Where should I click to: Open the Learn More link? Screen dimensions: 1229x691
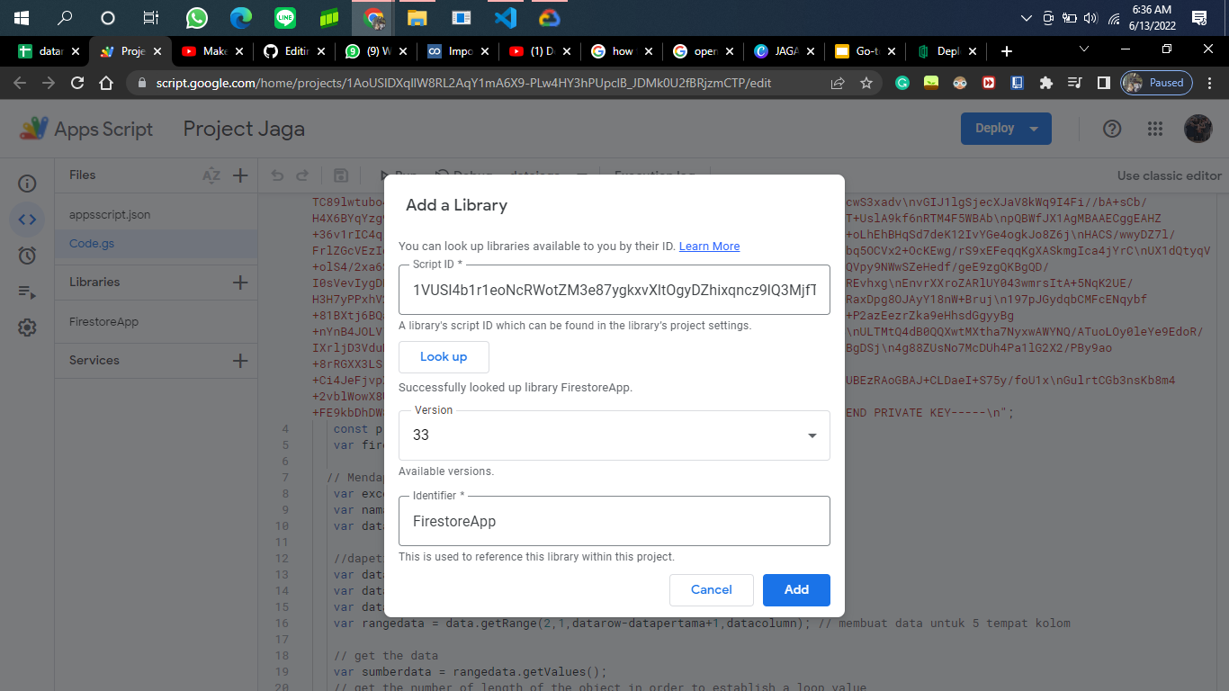click(709, 246)
